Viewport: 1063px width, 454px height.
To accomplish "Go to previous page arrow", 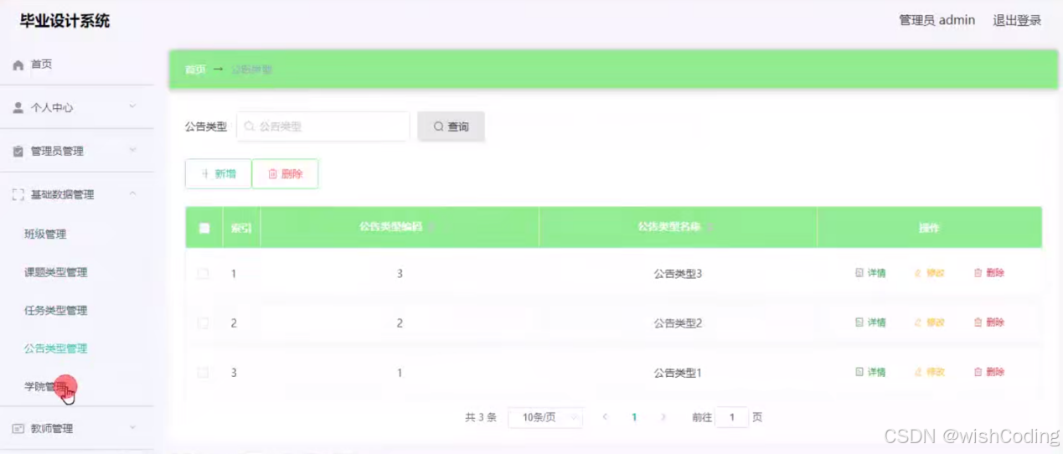I will (605, 417).
